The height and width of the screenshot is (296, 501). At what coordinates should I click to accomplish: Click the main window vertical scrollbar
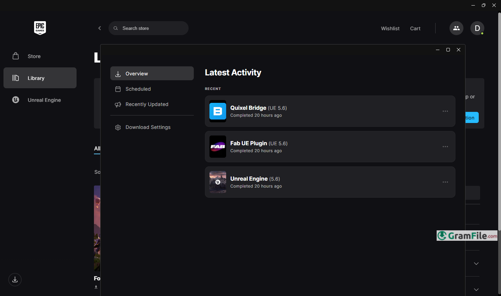(x=499, y=122)
